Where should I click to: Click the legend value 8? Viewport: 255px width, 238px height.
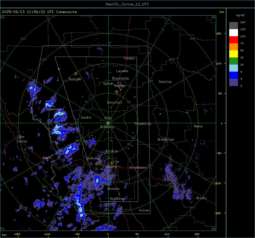pos(241,72)
